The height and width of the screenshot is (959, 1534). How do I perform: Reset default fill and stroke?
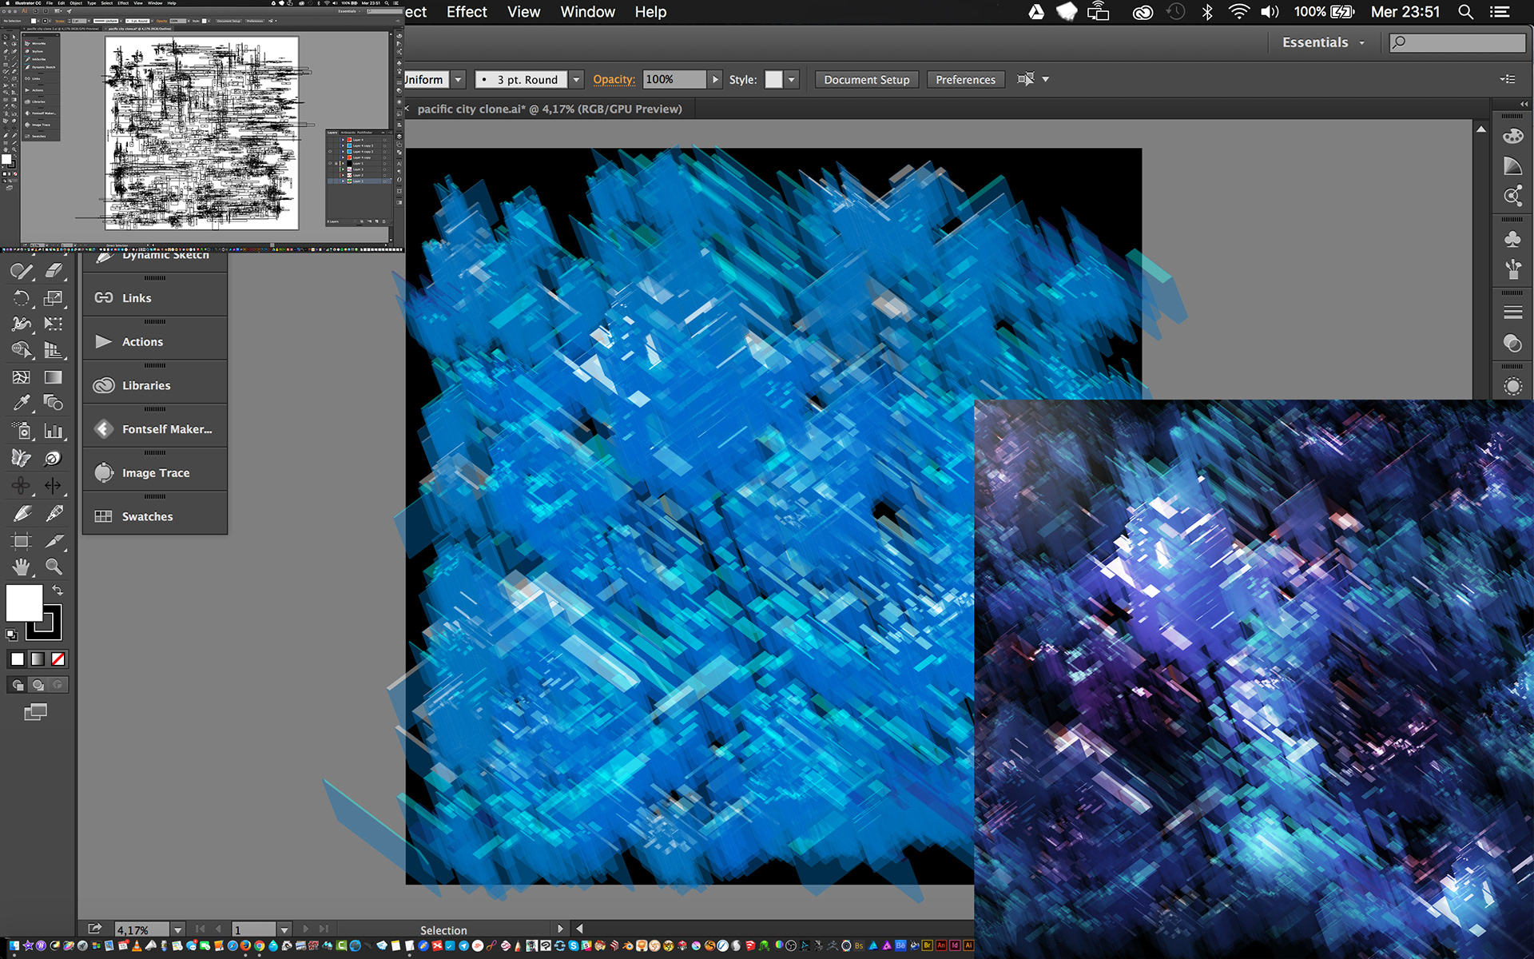pos(11,635)
